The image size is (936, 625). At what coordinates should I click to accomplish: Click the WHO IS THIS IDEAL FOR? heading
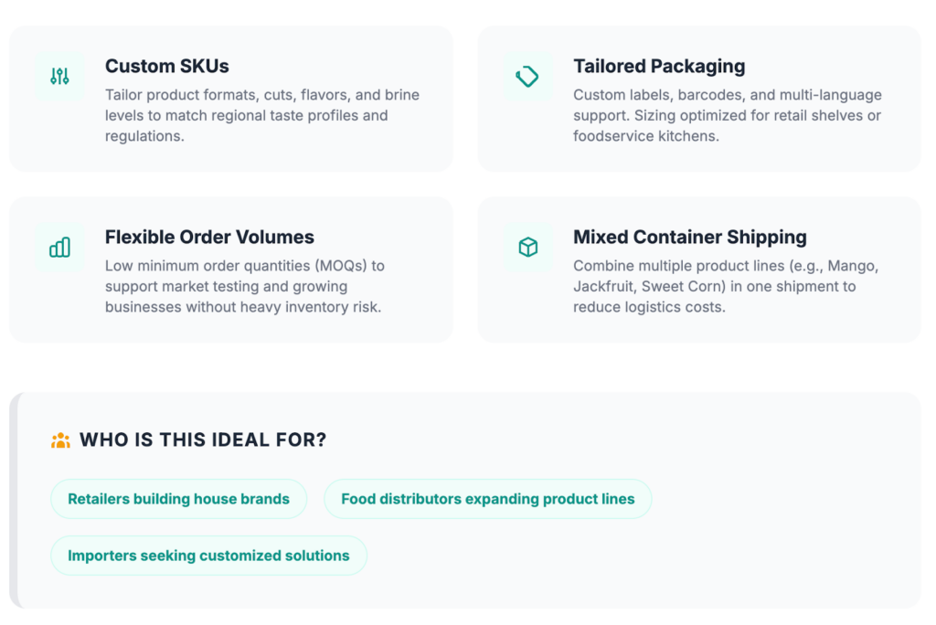(202, 440)
